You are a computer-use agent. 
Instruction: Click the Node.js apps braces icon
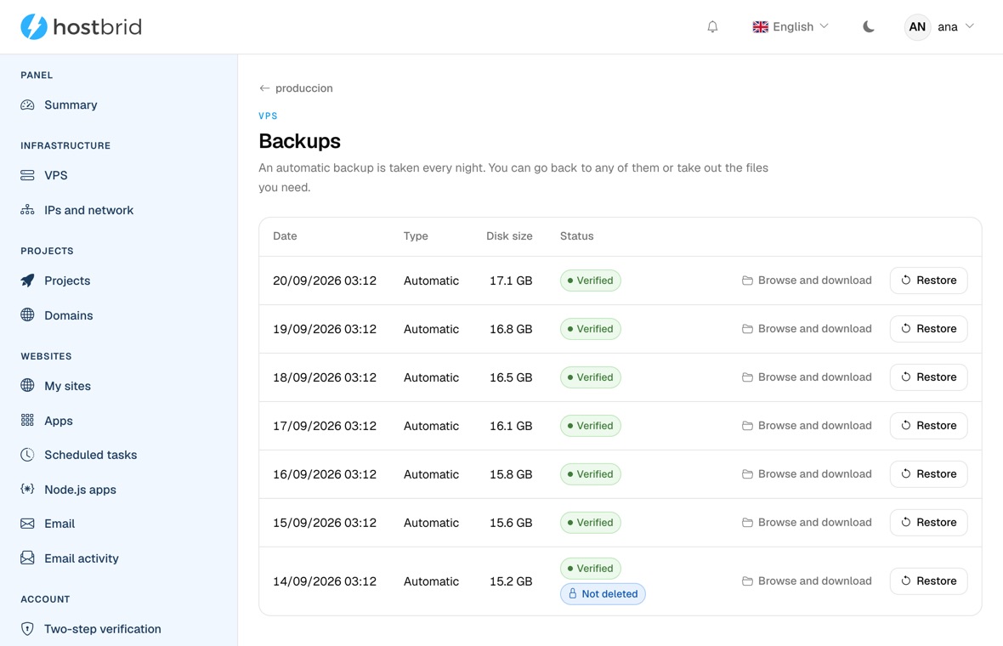coord(27,490)
